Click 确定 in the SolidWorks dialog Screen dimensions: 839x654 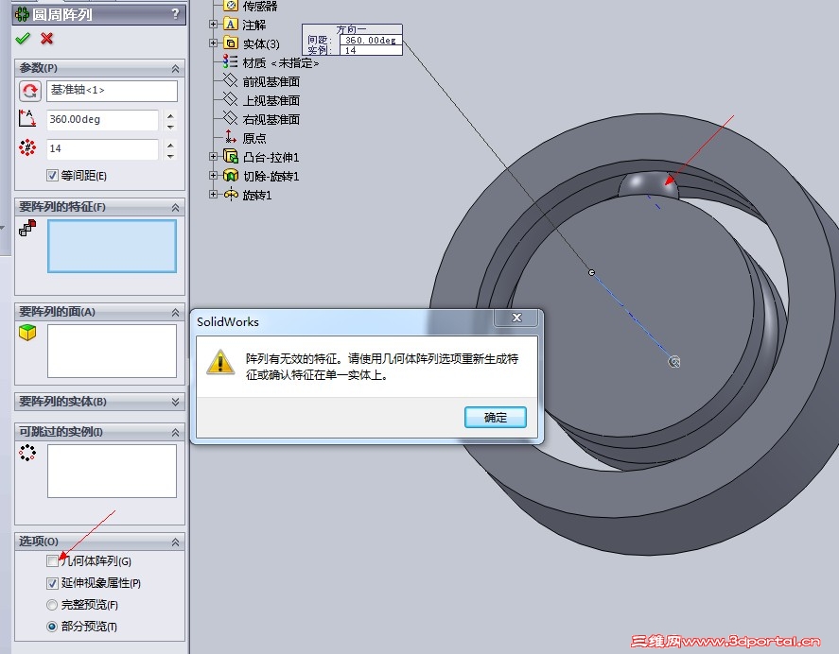(x=496, y=417)
